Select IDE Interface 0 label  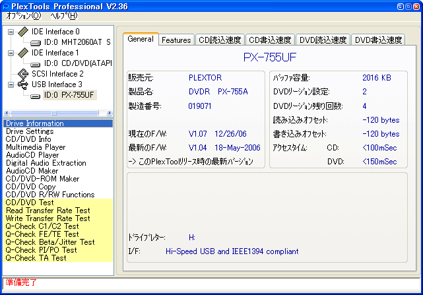pyautogui.click(x=55, y=32)
